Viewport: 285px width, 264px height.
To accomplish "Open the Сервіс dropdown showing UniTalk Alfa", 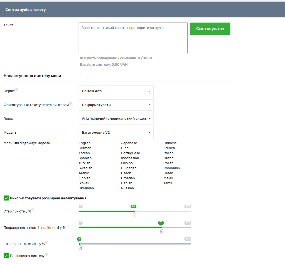I will click(x=116, y=91).
